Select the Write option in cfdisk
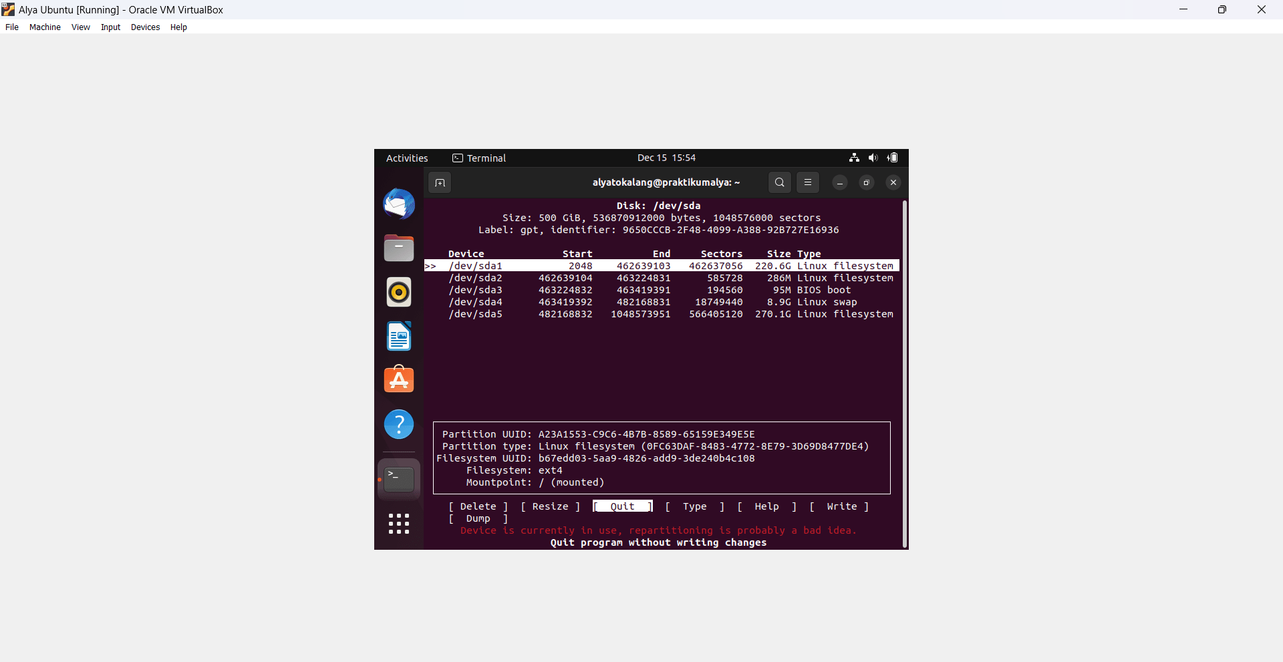 pyautogui.click(x=839, y=506)
